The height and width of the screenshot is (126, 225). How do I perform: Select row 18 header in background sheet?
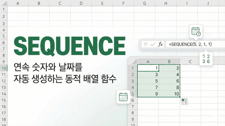coord(4,119)
